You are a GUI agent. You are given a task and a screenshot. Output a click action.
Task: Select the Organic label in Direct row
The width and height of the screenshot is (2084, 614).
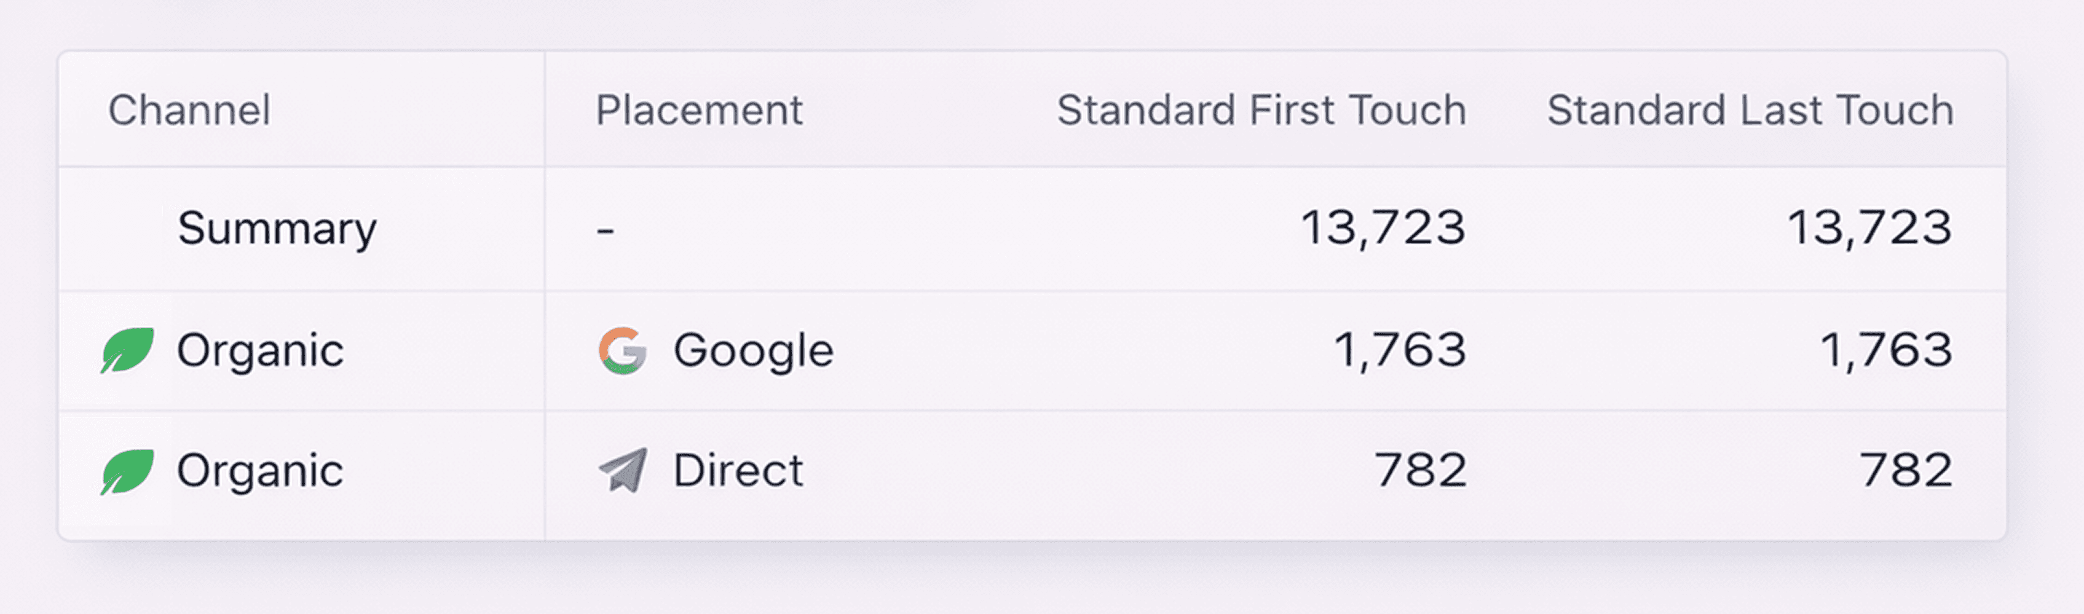point(259,471)
